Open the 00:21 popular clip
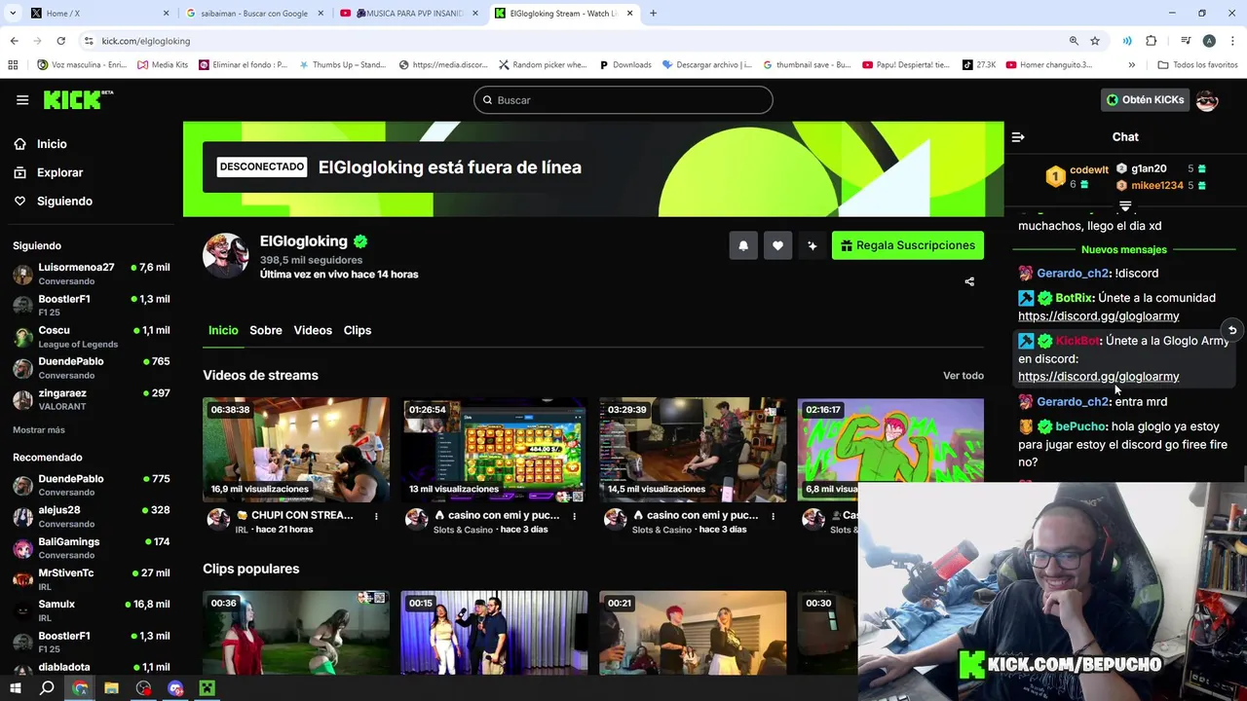 pyautogui.click(x=693, y=632)
